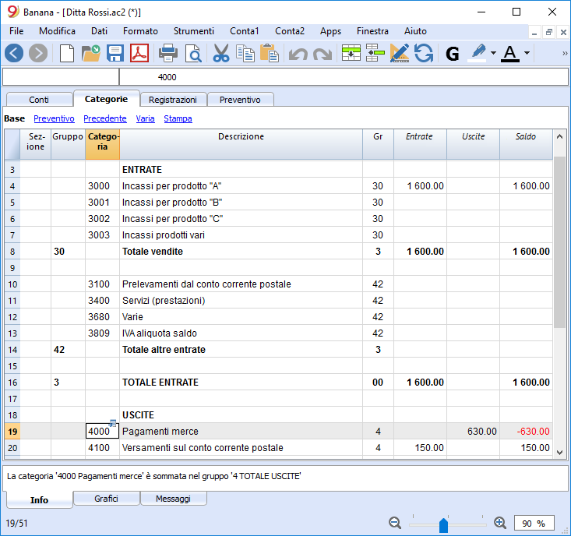The height and width of the screenshot is (536, 571).
Task: Open the Grafici bottom tab
Action: [107, 499]
